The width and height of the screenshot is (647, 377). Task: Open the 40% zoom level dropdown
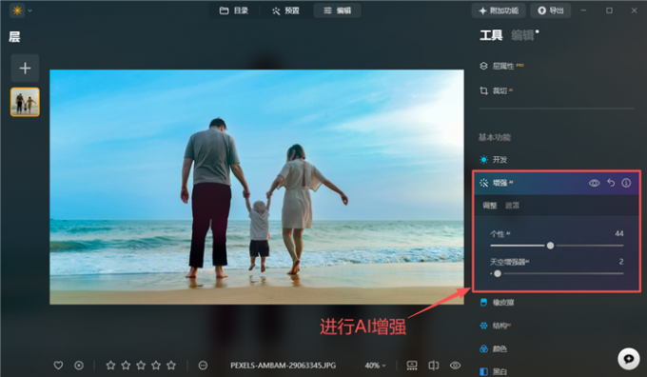[375, 366]
